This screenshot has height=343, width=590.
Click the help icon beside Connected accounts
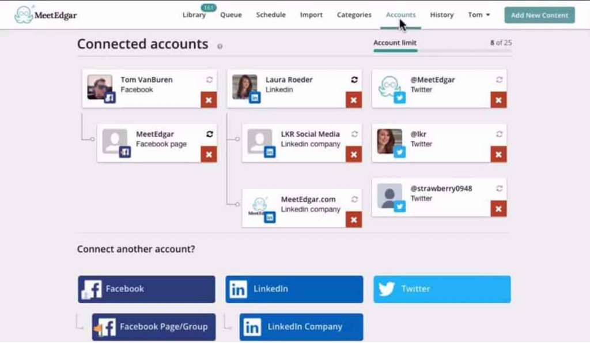[220, 46]
